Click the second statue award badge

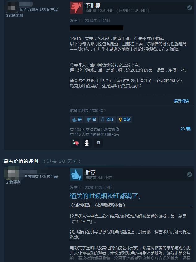[x=87, y=143]
